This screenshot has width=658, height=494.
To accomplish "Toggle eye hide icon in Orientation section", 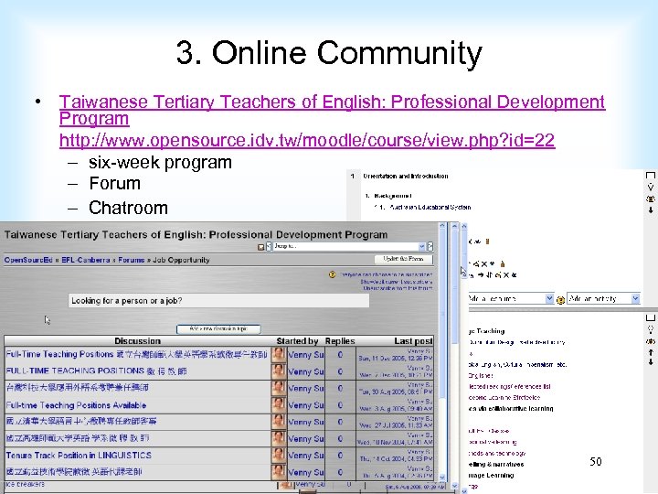I will [651, 199].
